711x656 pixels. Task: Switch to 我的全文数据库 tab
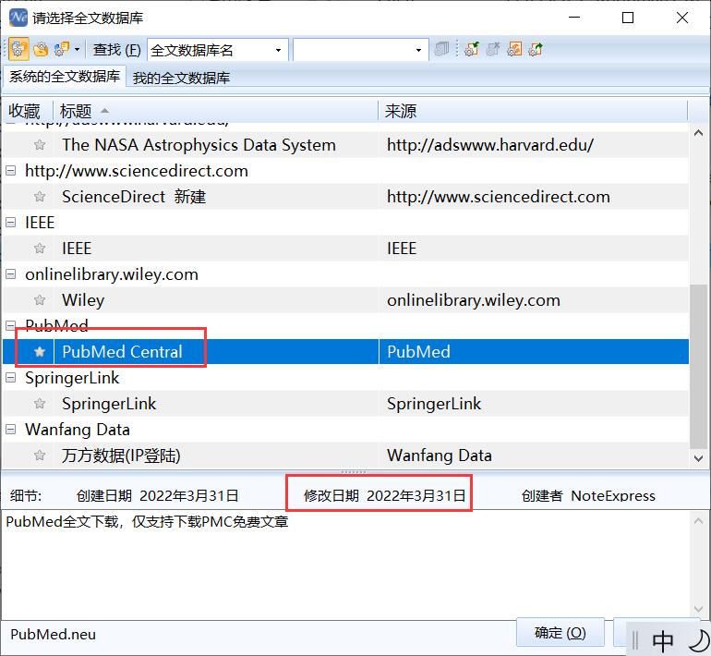(x=181, y=78)
